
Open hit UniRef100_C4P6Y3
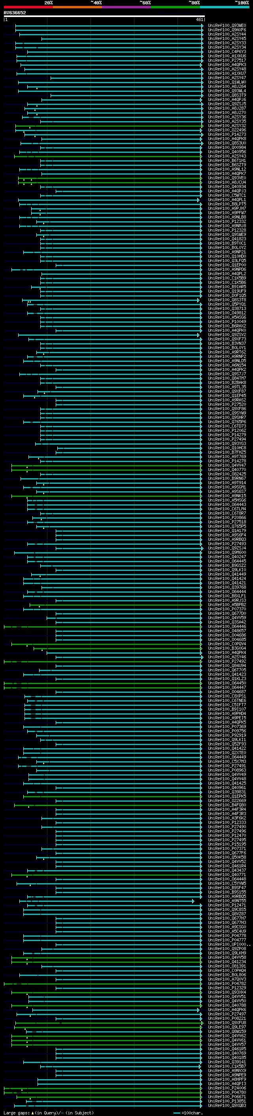point(227,51)
